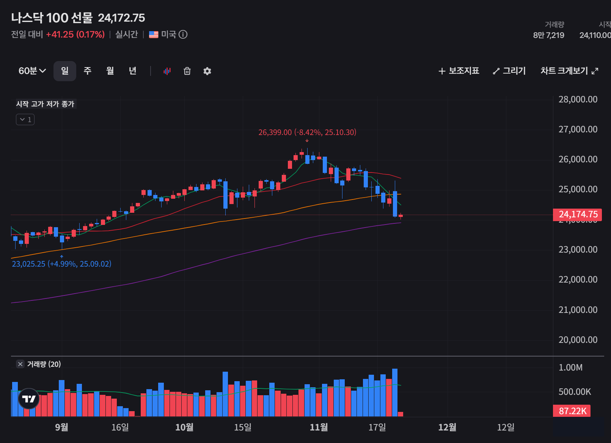
Task: Click the 20,000.00 price axis label
Action: click(x=578, y=340)
